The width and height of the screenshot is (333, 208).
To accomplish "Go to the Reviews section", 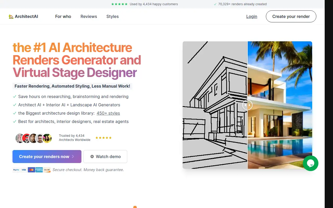I will click(x=89, y=17).
